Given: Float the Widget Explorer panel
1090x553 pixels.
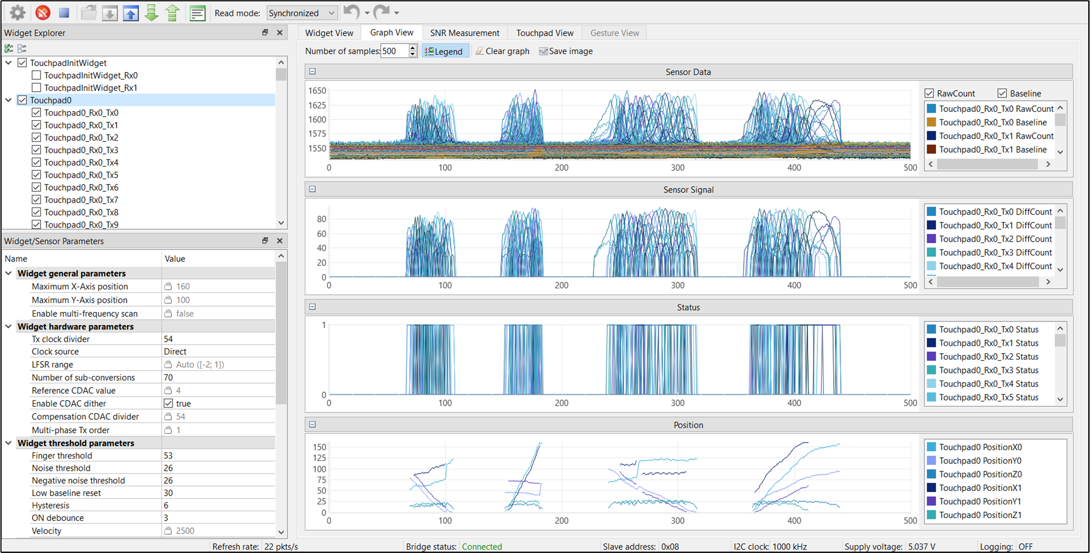Looking at the screenshot, I should (265, 33).
